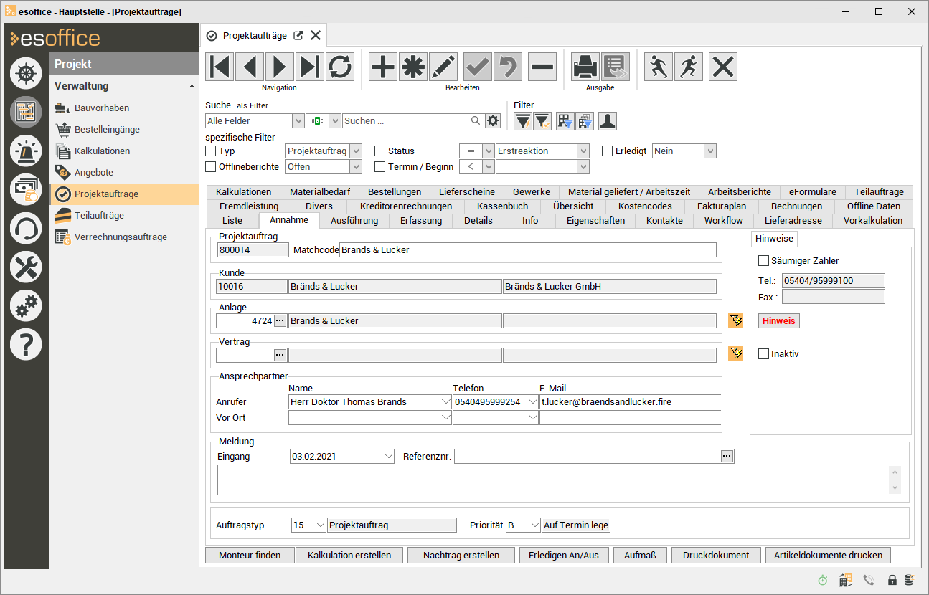The width and height of the screenshot is (929, 595).
Task: Enable the Offlineberichte filter checkbox
Action: click(x=211, y=167)
